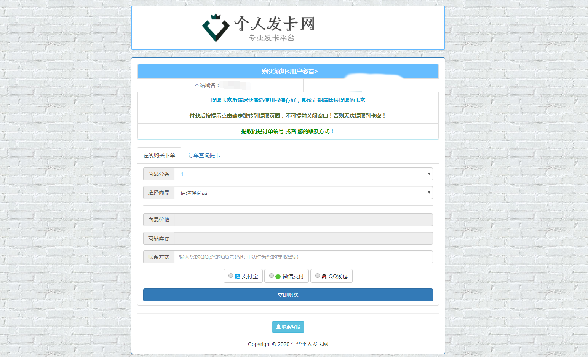Click the 专业发卡平台 subtitle text
Viewport: 588px width, 357px height.
[x=272, y=38]
